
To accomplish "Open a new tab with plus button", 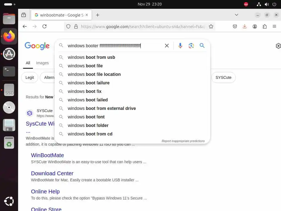I will click(97, 15).
